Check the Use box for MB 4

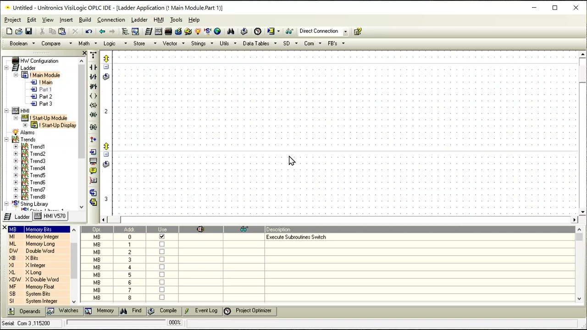[x=162, y=267]
